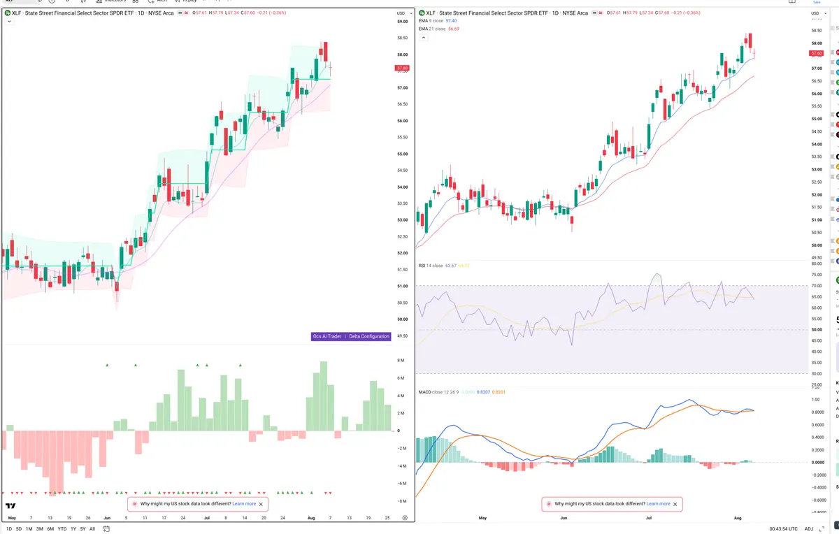
Task: Dismiss data notice on Ocs Ai Trader chart
Action: (x=261, y=504)
